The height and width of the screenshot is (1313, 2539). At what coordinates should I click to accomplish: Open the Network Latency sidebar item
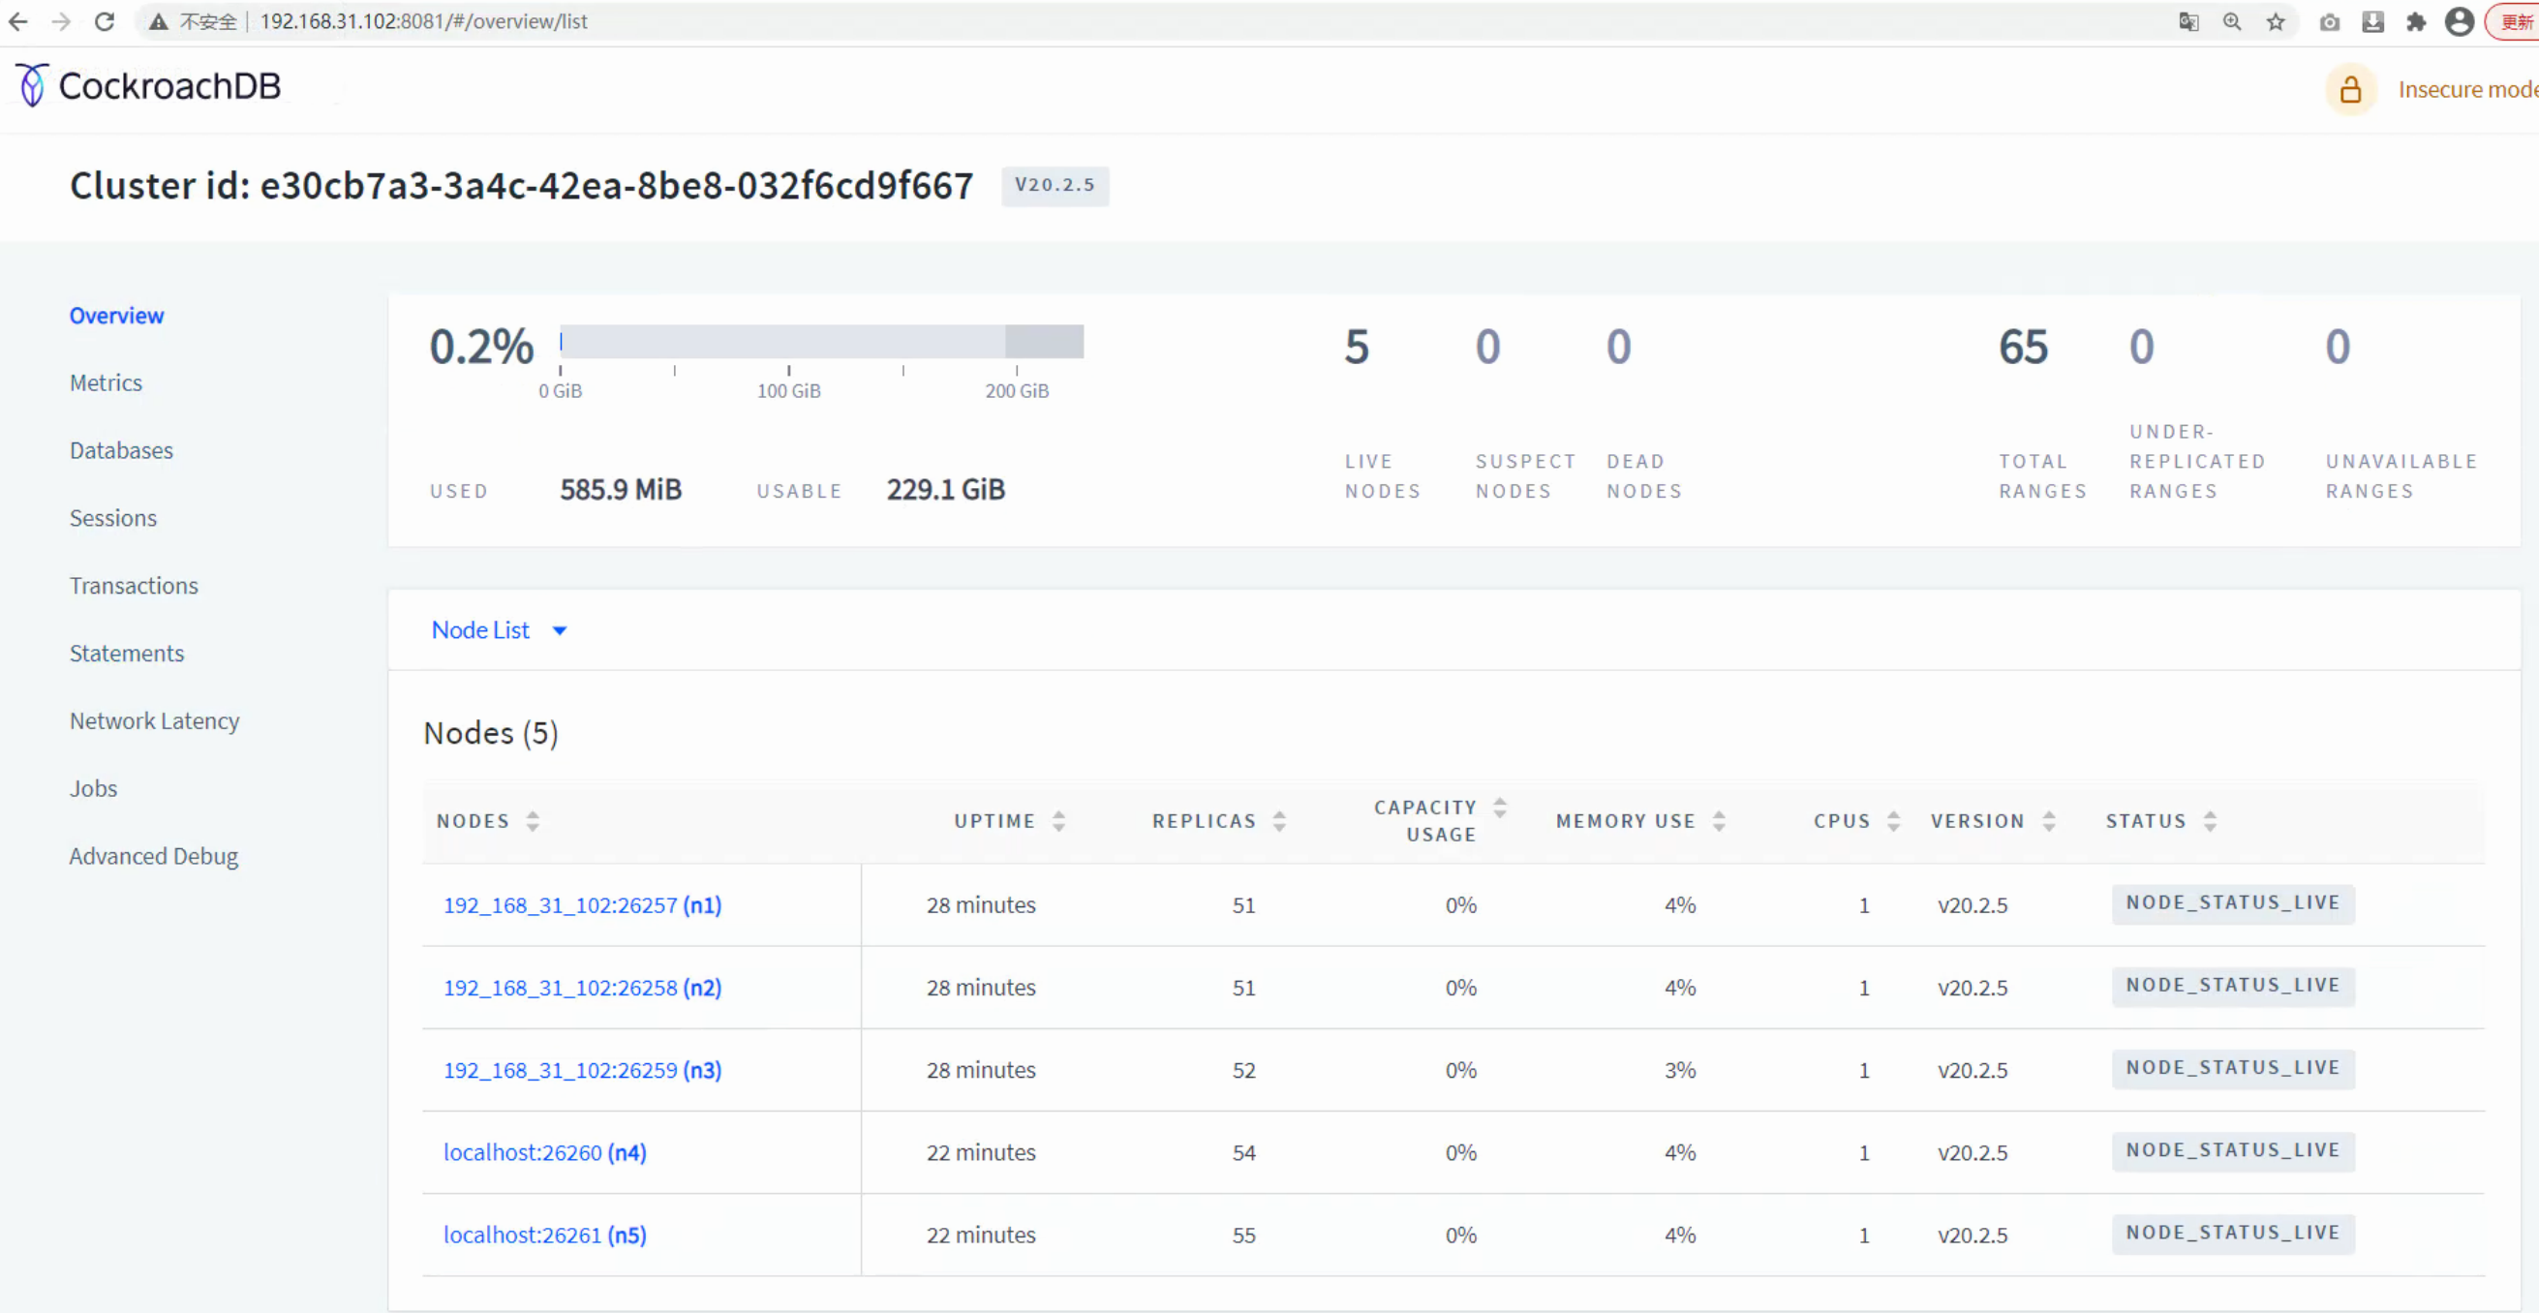(155, 721)
